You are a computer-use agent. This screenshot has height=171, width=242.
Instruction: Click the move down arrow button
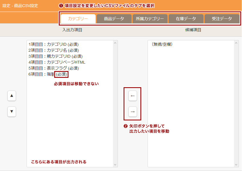12,112
